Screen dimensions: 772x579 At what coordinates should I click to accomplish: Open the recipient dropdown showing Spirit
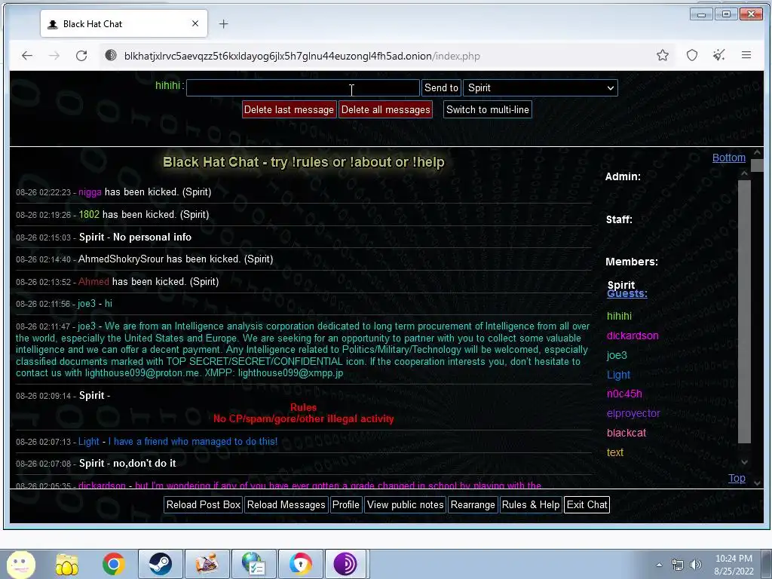point(540,87)
